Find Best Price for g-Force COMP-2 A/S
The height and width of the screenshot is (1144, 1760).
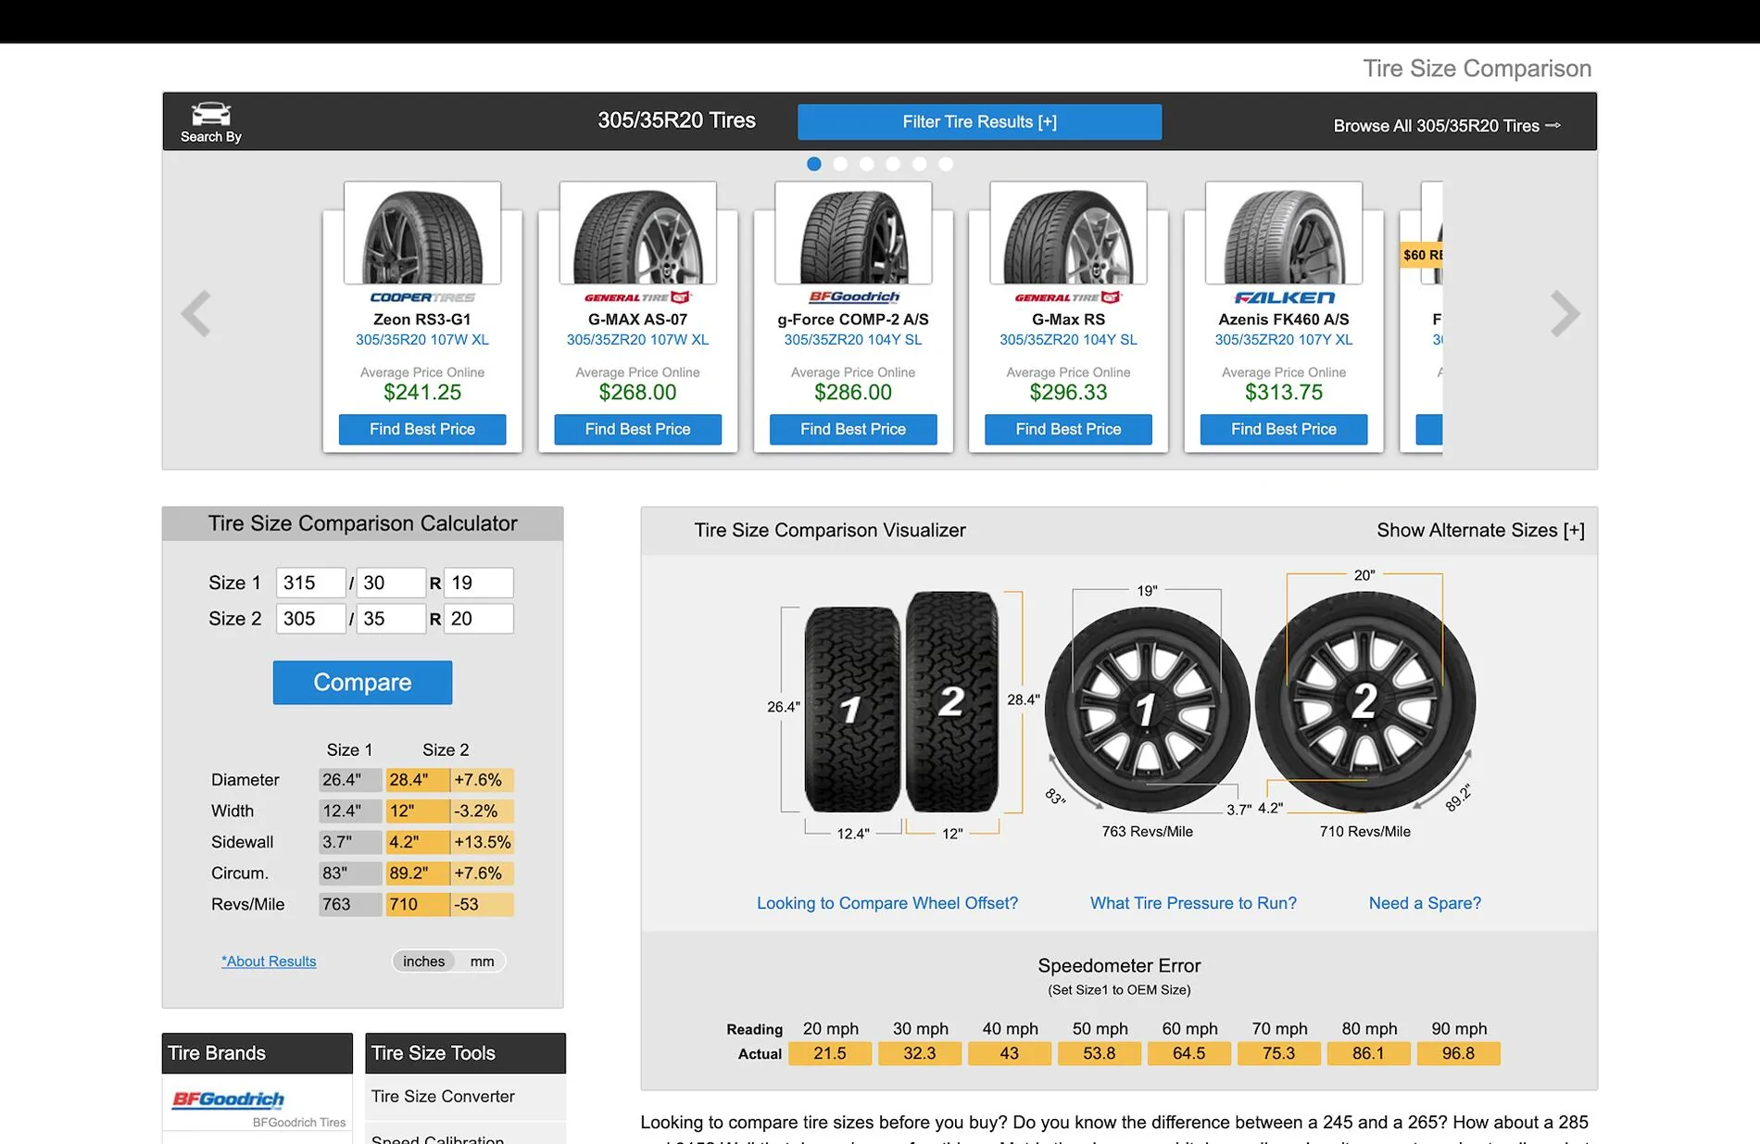853,429
